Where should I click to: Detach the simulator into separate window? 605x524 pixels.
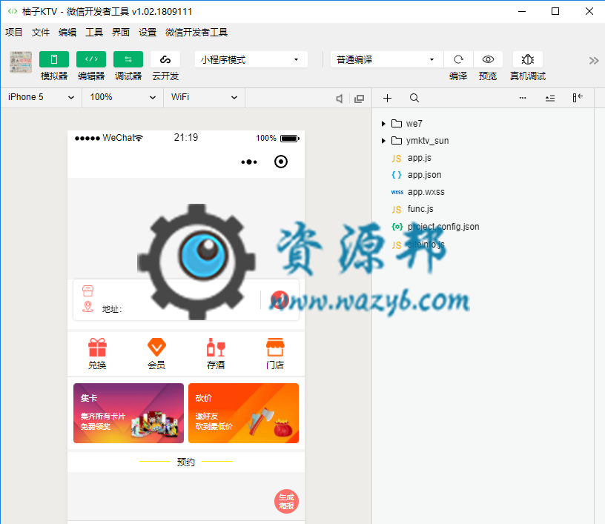(359, 99)
